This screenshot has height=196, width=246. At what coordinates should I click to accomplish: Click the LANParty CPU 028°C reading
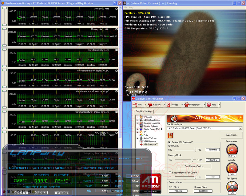click(20, 181)
